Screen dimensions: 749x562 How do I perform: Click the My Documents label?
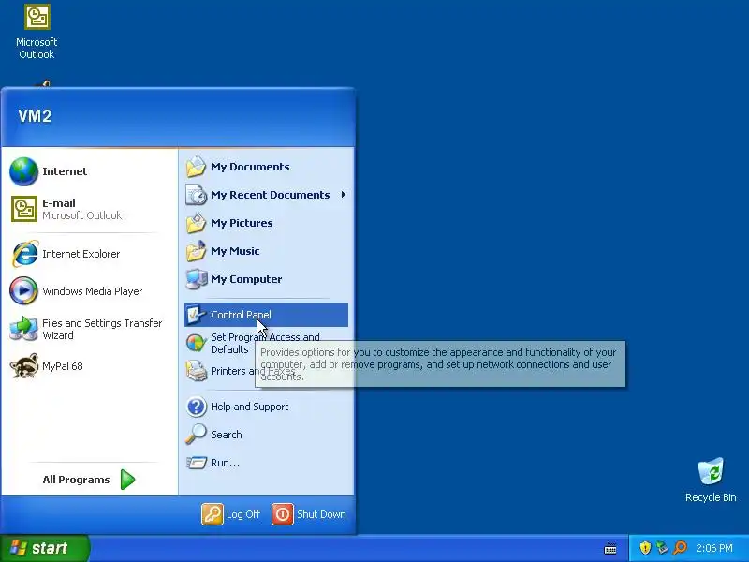tap(250, 167)
